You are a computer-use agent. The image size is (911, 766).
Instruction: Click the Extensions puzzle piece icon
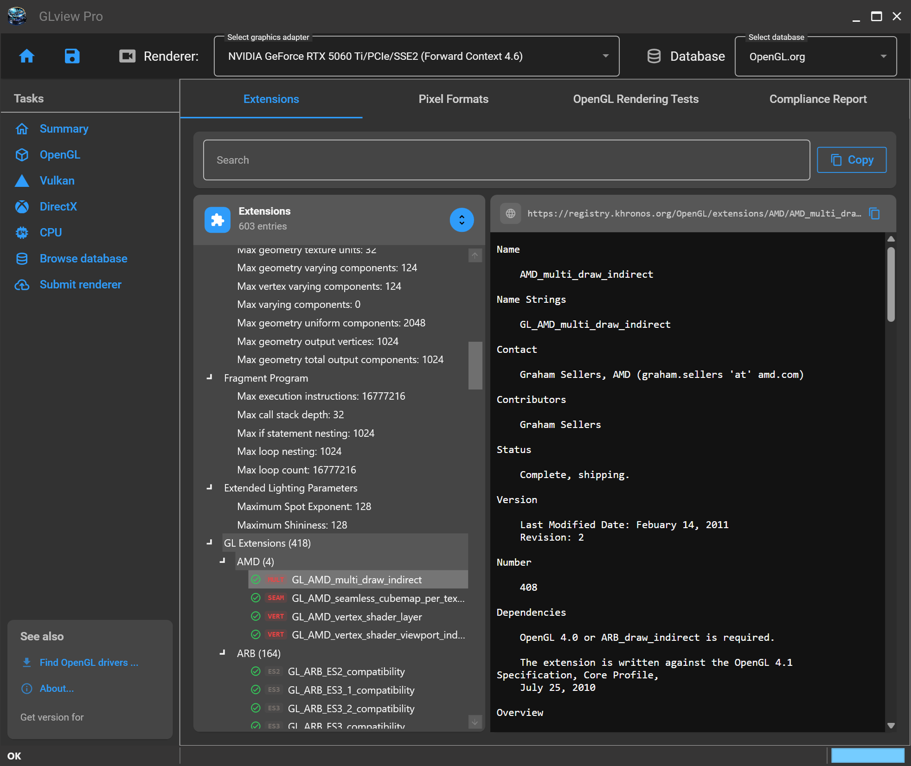point(218,219)
